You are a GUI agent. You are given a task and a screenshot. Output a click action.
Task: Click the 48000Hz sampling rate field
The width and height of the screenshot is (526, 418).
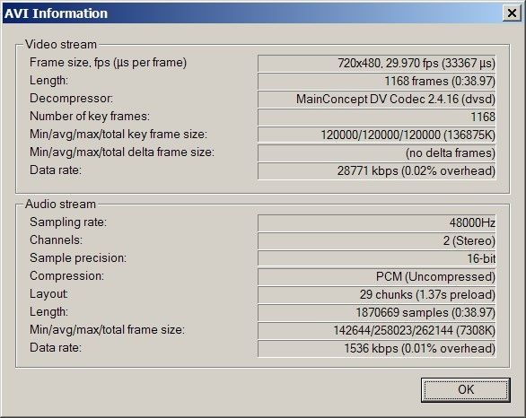[x=377, y=223]
